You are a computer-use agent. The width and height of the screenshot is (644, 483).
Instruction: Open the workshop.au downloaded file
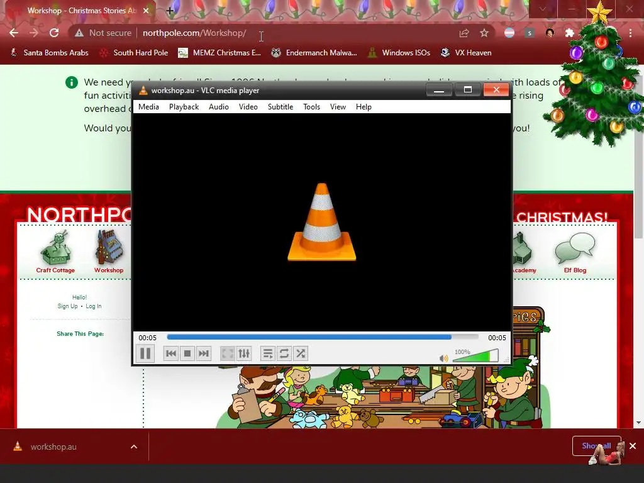tap(53, 447)
